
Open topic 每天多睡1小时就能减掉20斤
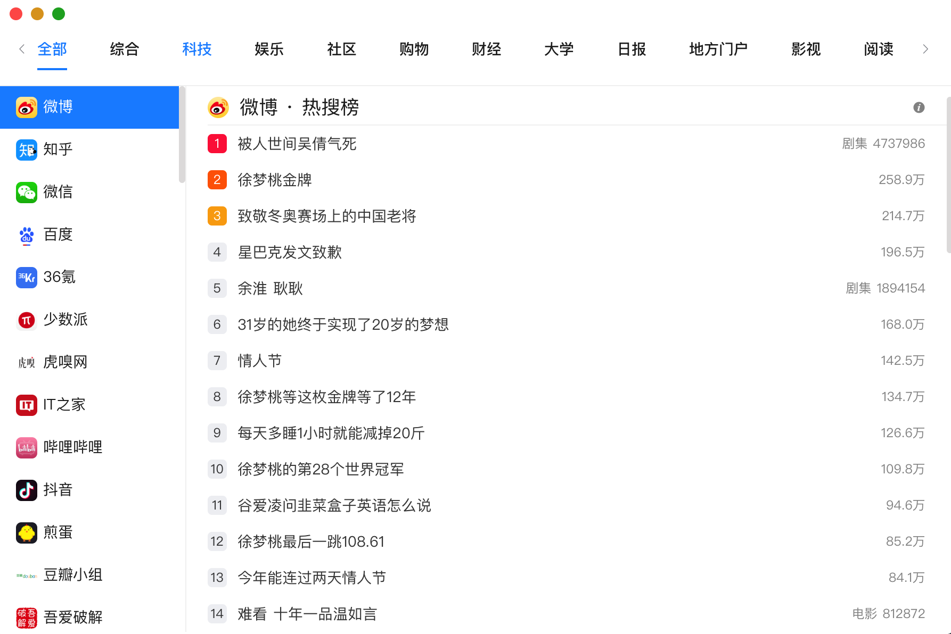(331, 433)
